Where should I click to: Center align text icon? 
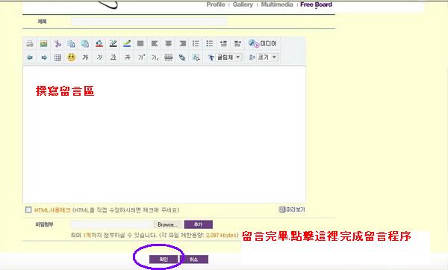point(169,43)
